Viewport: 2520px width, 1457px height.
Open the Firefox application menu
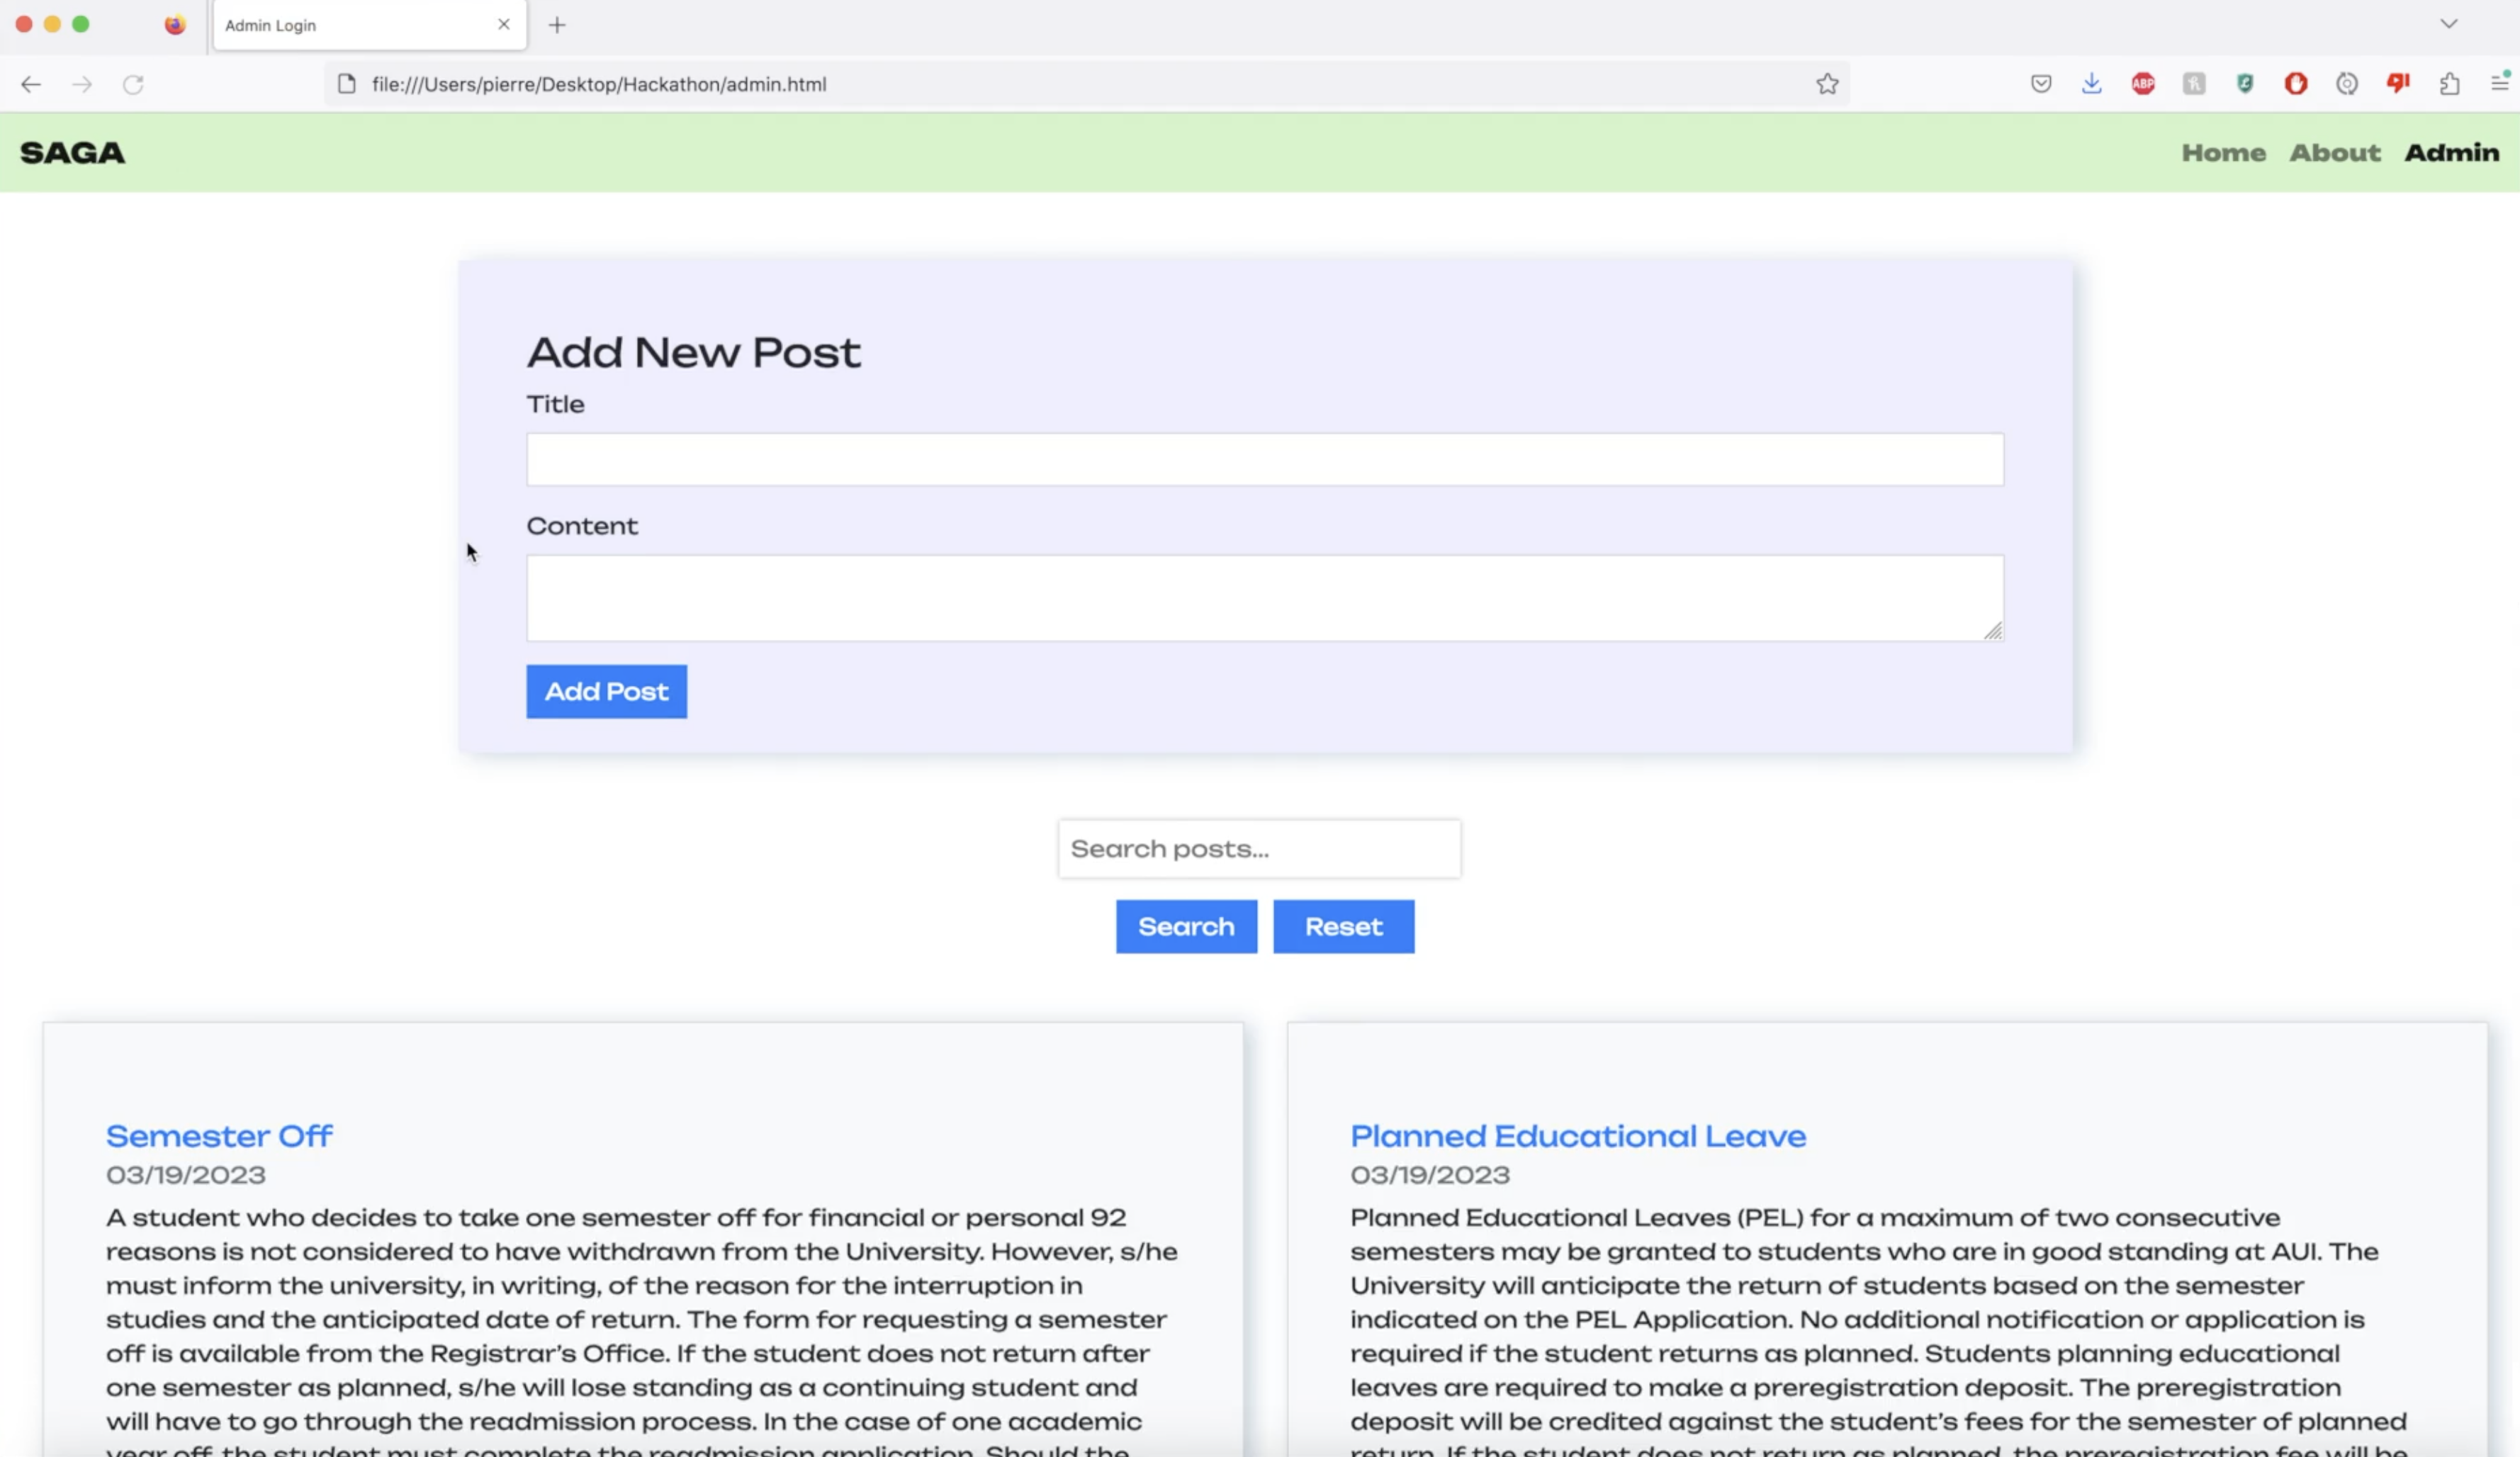click(2500, 83)
